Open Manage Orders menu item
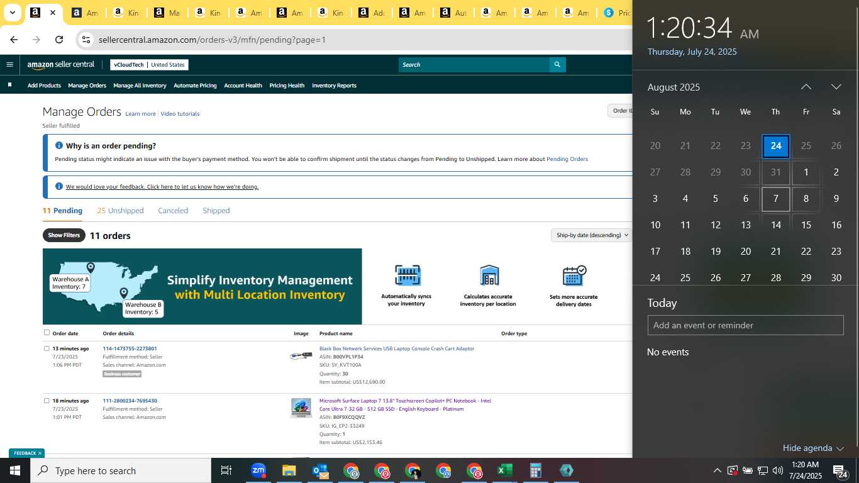859x483 pixels. pyautogui.click(x=87, y=86)
